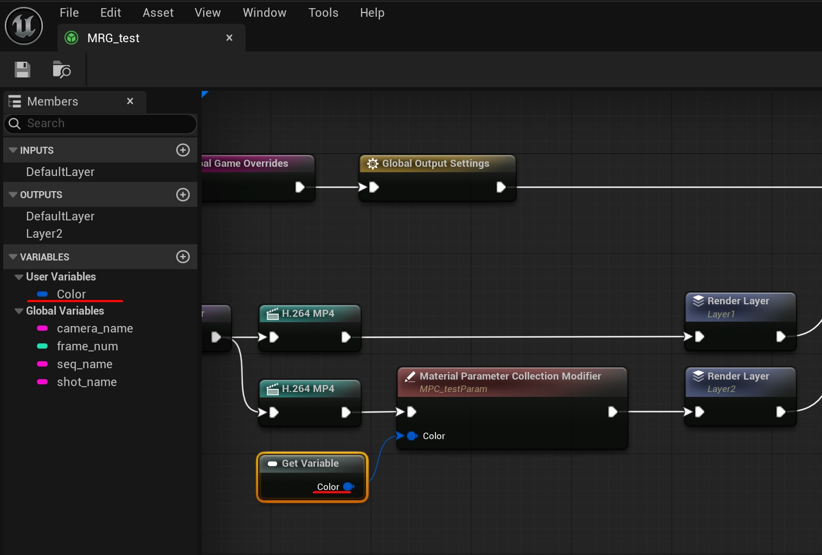The width and height of the screenshot is (822, 555).
Task: Select the Layer2 output item
Action: (44, 234)
